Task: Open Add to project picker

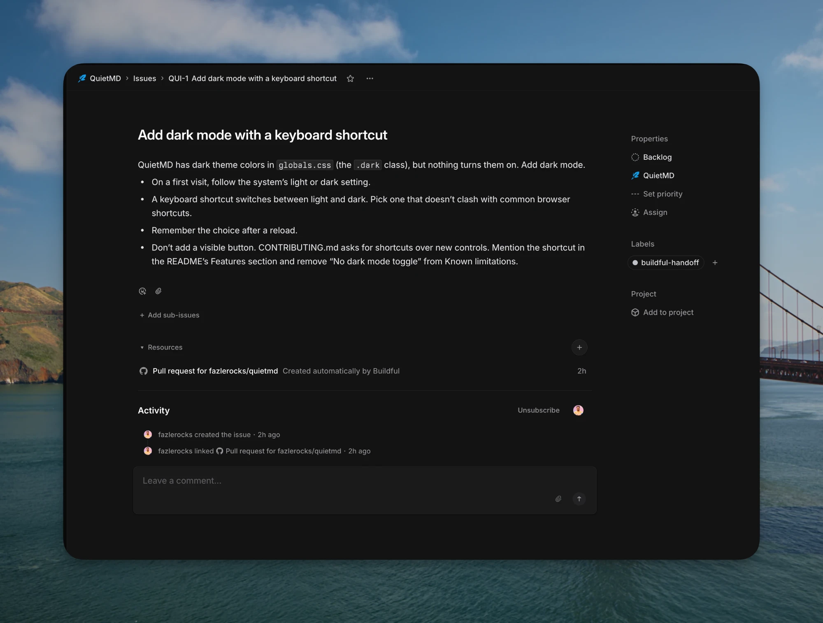Action: pyautogui.click(x=662, y=313)
